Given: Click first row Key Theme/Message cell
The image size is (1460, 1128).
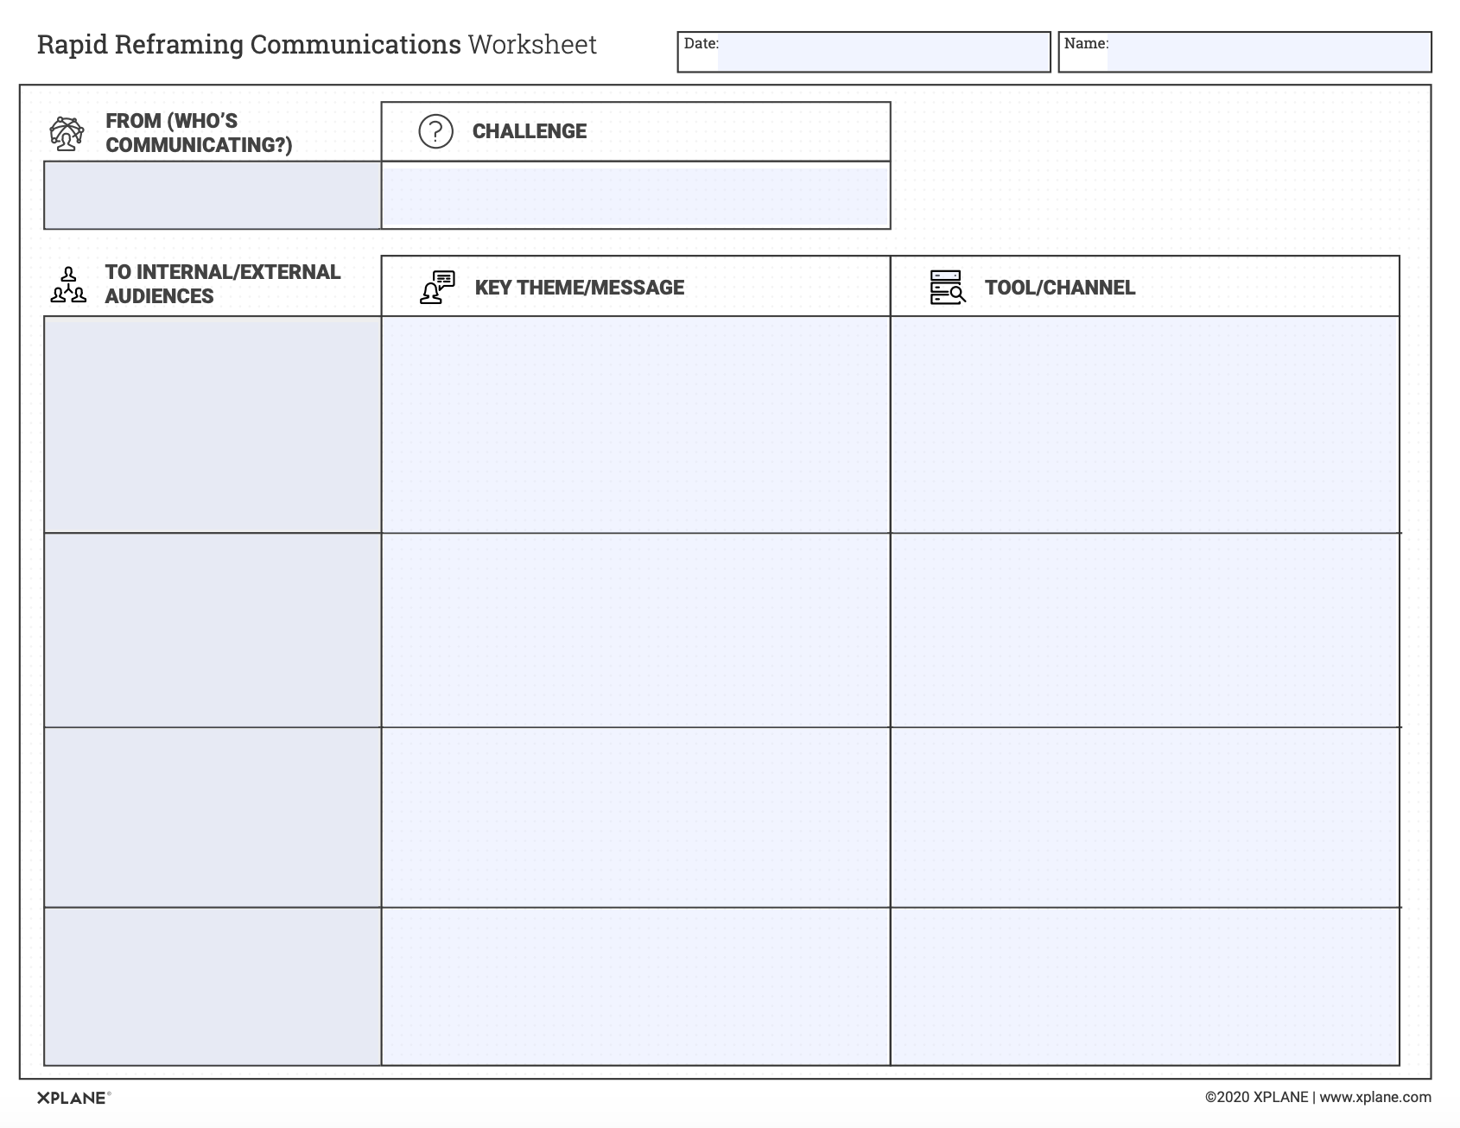Looking at the screenshot, I should click(x=635, y=424).
